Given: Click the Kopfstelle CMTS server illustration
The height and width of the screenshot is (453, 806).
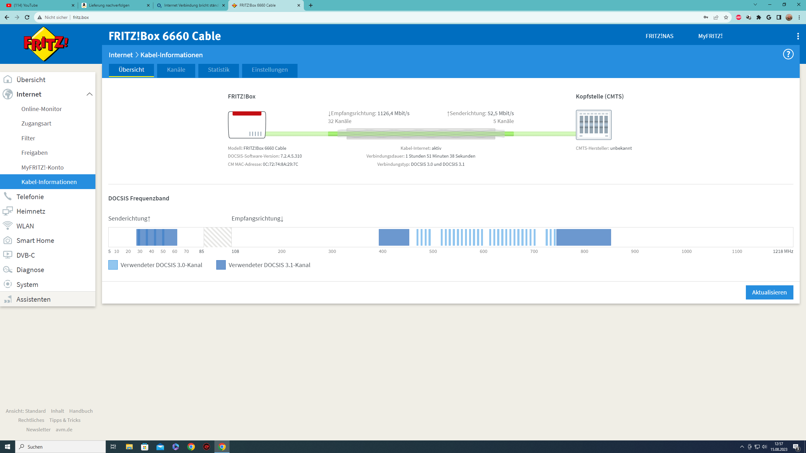Looking at the screenshot, I should tap(593, 125).
